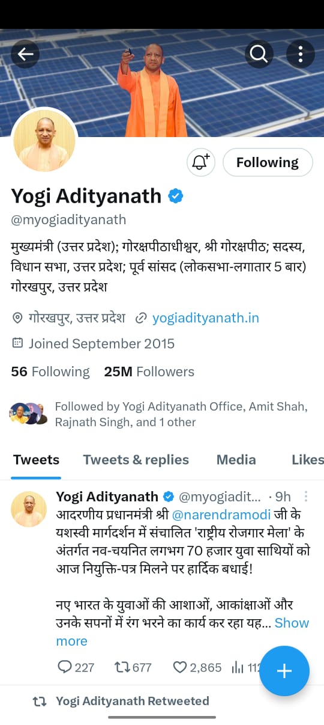
Task: Open the Likes tab
Action: pos(307,459)
